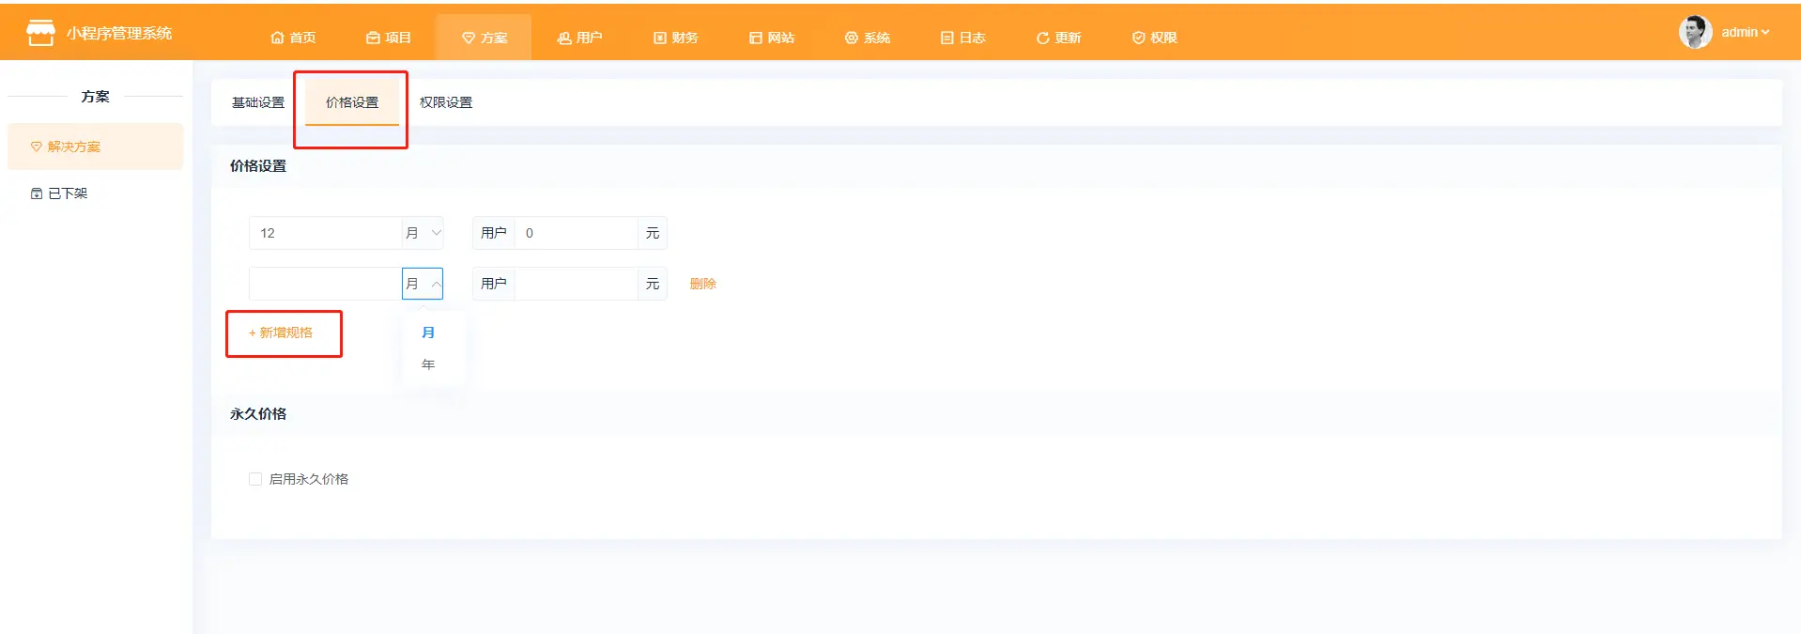Open the admin account dropdown
This screenshot has width=1801, height=634.
click(x=1745, y=32)
